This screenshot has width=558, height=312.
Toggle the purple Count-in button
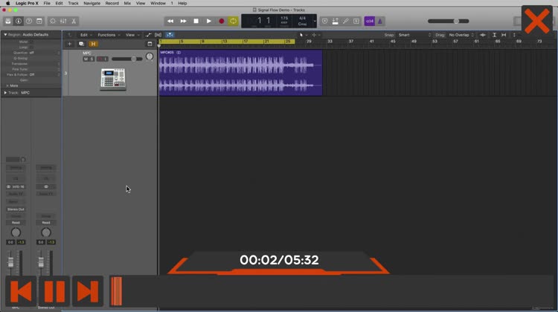point(370,21)
